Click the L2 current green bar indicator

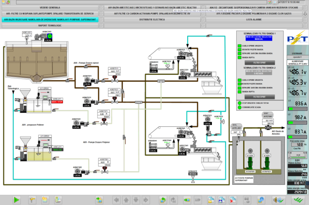[x=297, y=122]
